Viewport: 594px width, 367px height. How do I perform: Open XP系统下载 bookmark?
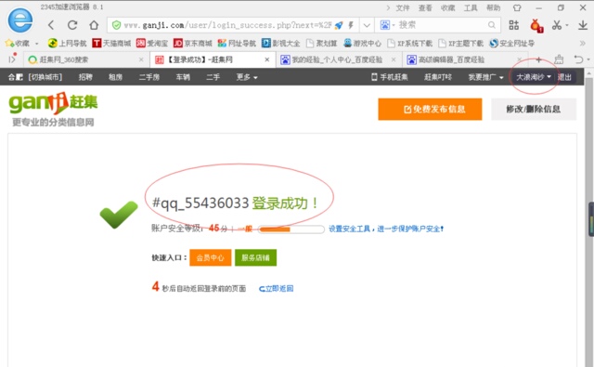[x=410, y=44]
